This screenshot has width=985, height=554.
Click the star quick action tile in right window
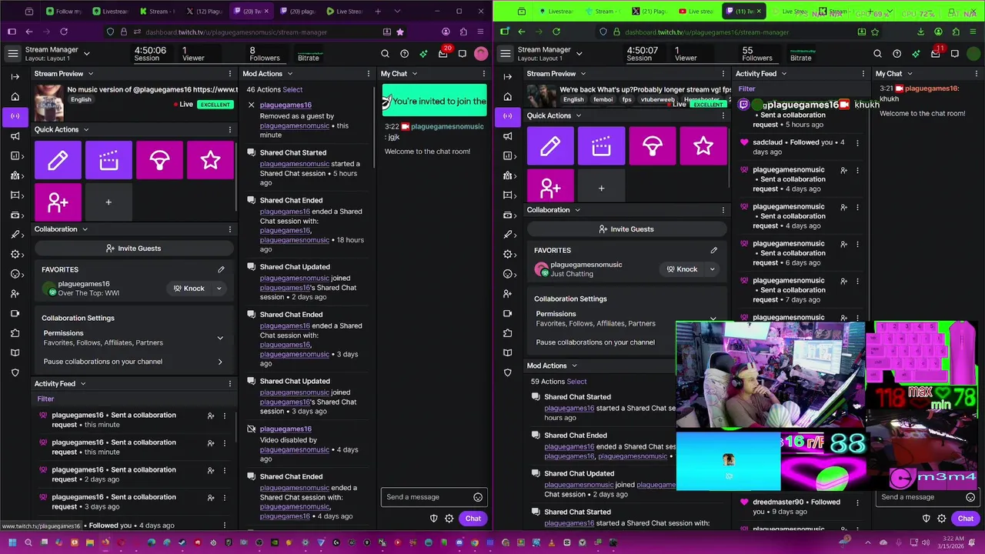703,146
